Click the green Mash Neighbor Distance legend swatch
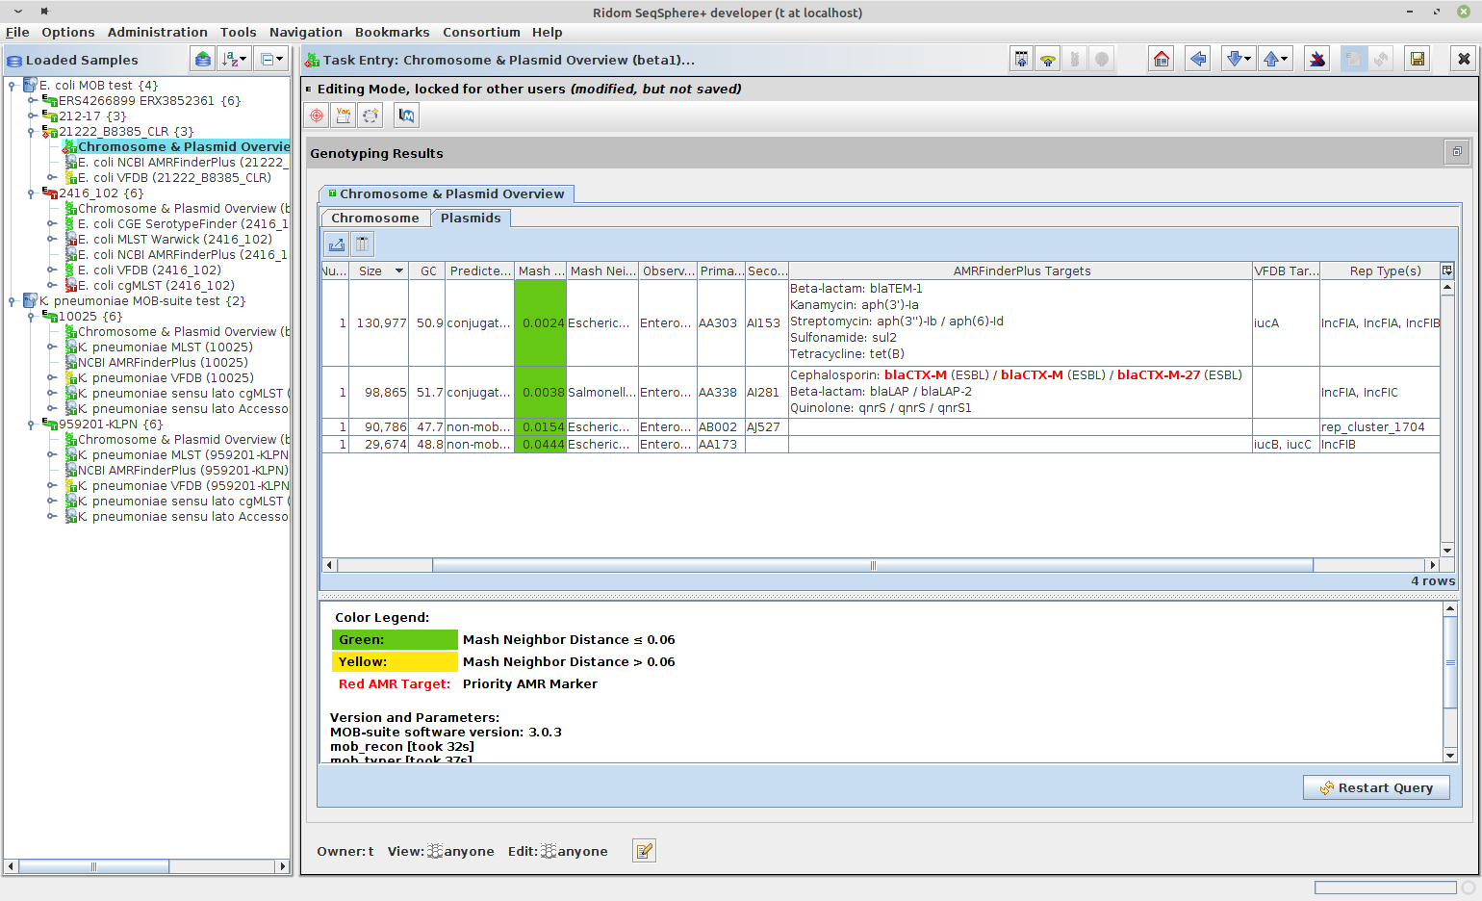This screenshot has width=1482, height=901. pyautogui.click(x=395, y=639)
